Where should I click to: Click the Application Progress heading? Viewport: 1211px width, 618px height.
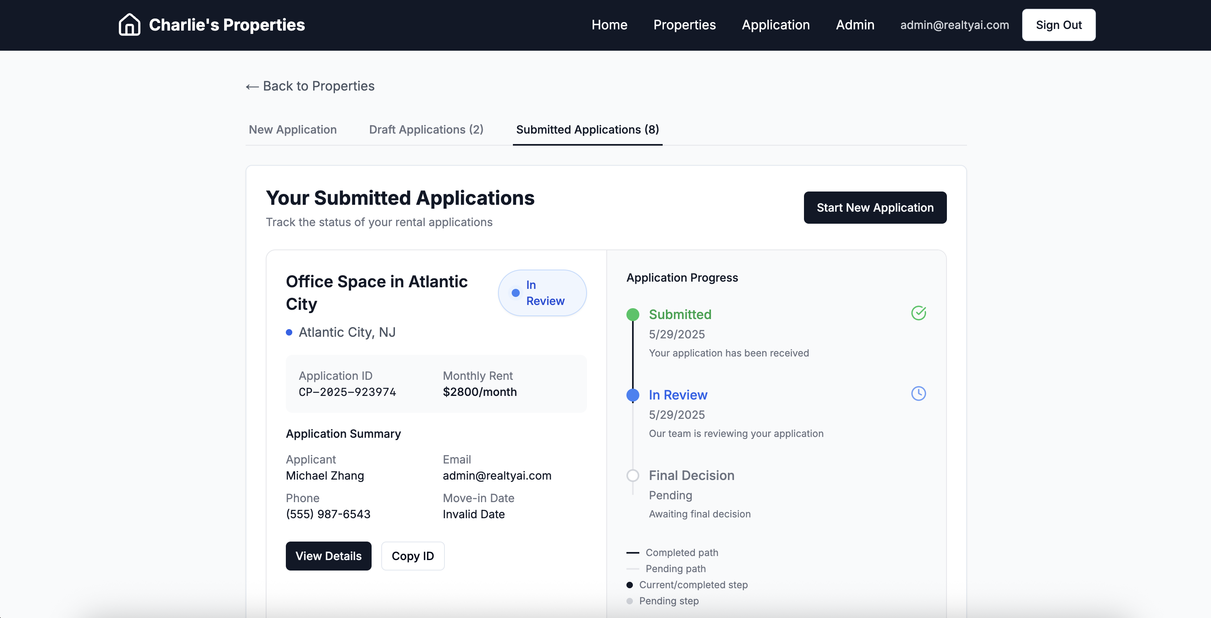(x=682, y=278)
